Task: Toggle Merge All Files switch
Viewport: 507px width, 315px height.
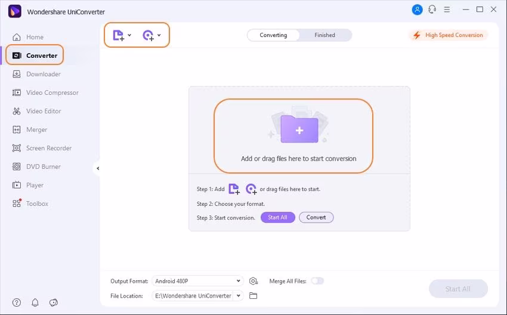Action: click(x=317, y=281)
